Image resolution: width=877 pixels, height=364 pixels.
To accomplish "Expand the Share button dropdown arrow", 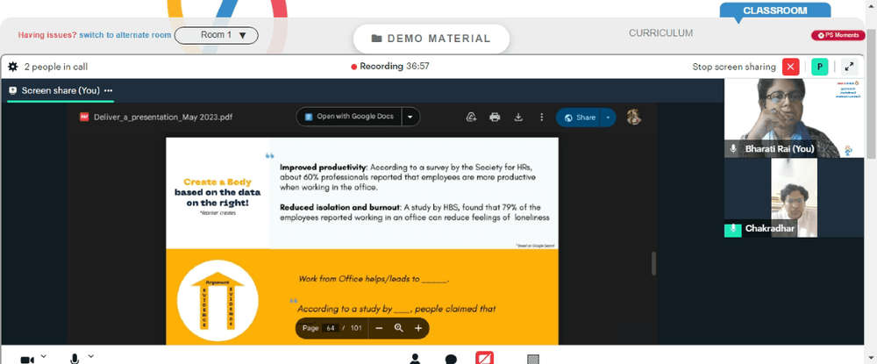I will [608, 118].
